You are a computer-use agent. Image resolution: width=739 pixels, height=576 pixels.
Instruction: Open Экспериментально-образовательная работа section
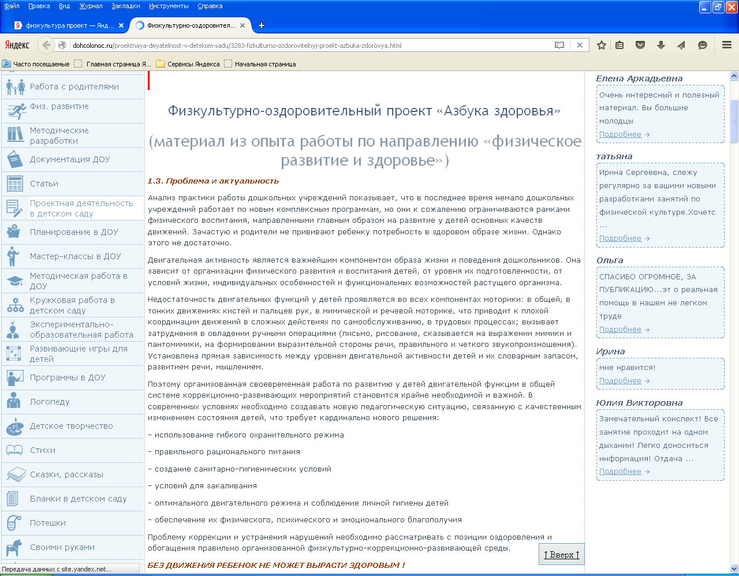(73, 329)
